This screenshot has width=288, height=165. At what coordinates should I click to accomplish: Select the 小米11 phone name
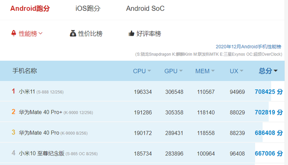coord(27,91)
